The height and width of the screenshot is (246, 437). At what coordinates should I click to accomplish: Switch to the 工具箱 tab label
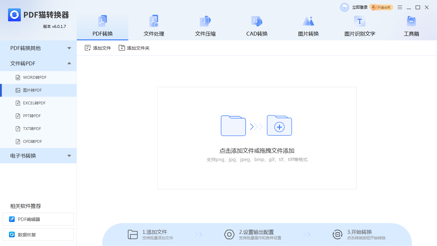pos(411,34)
